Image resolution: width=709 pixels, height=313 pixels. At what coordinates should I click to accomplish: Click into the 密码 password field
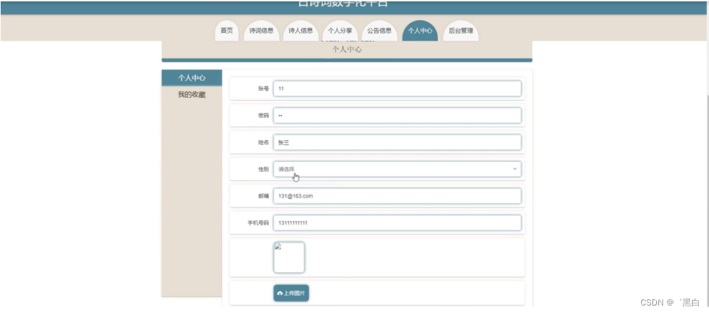click(397, 115)
